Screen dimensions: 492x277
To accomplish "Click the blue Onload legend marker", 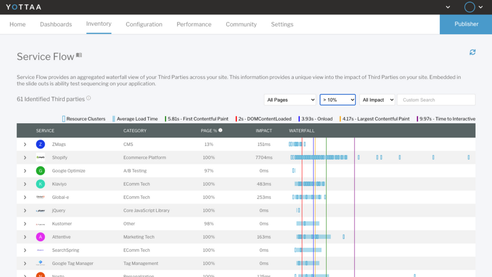I will (x=299, y=119).
